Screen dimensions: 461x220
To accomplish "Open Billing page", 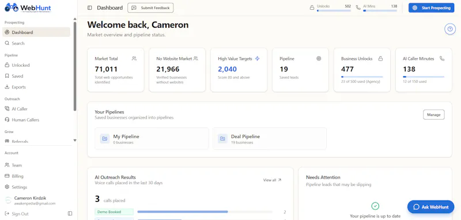I will click(36, 176).
